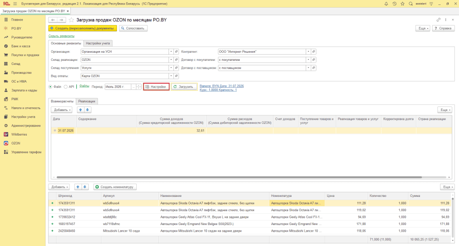Click Скрыть реквизиты link
Viewport: 459px width, 246px height.
pyautogui.click(x=61, y=36)
